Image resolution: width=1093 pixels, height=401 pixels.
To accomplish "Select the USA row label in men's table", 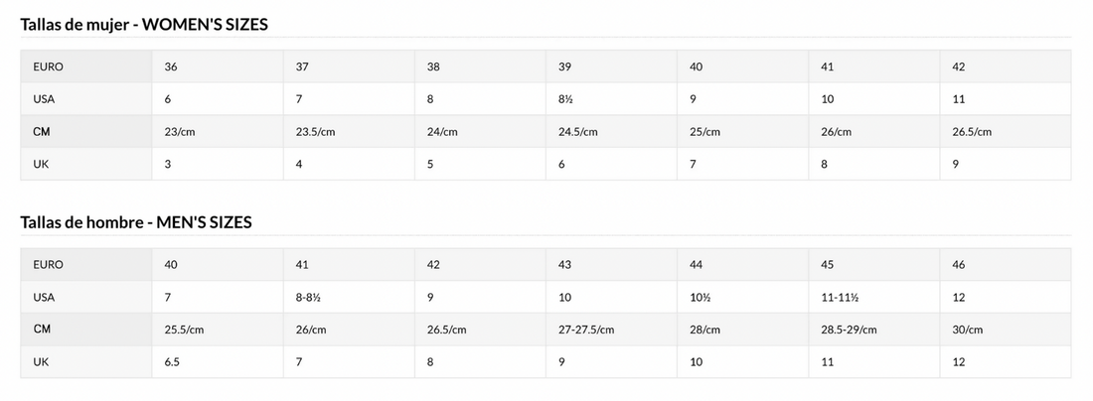I will 44,297.
